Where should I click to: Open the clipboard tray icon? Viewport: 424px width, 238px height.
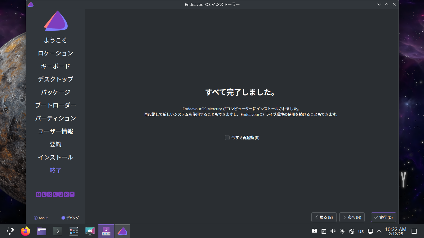click(324, 231)
